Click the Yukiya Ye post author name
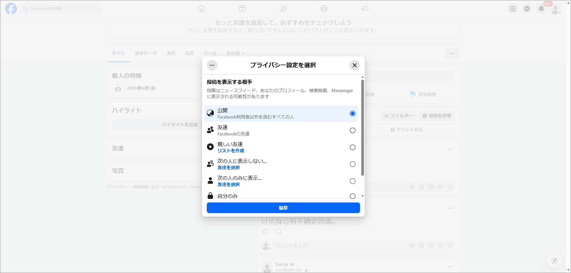 pos(285,264)
